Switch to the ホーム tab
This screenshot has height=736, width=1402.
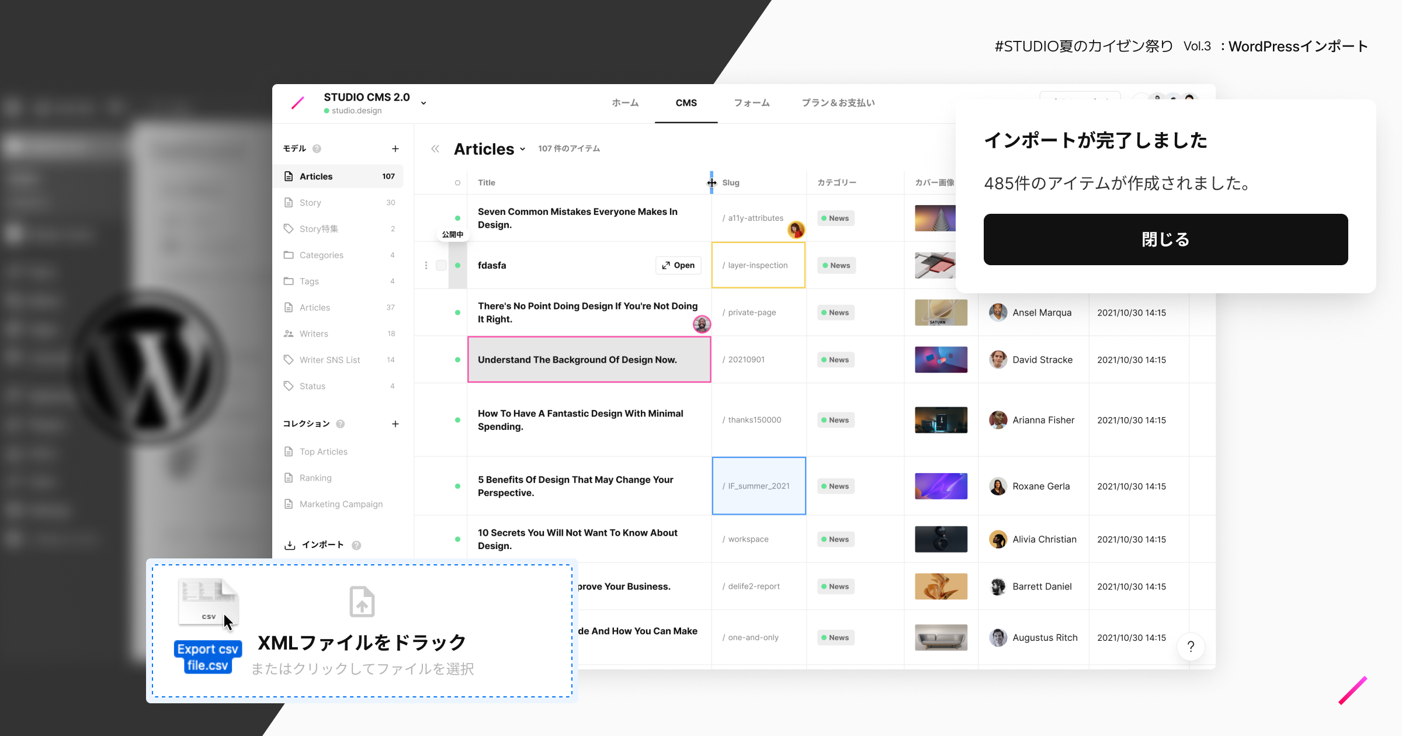[x=625, y=103]
